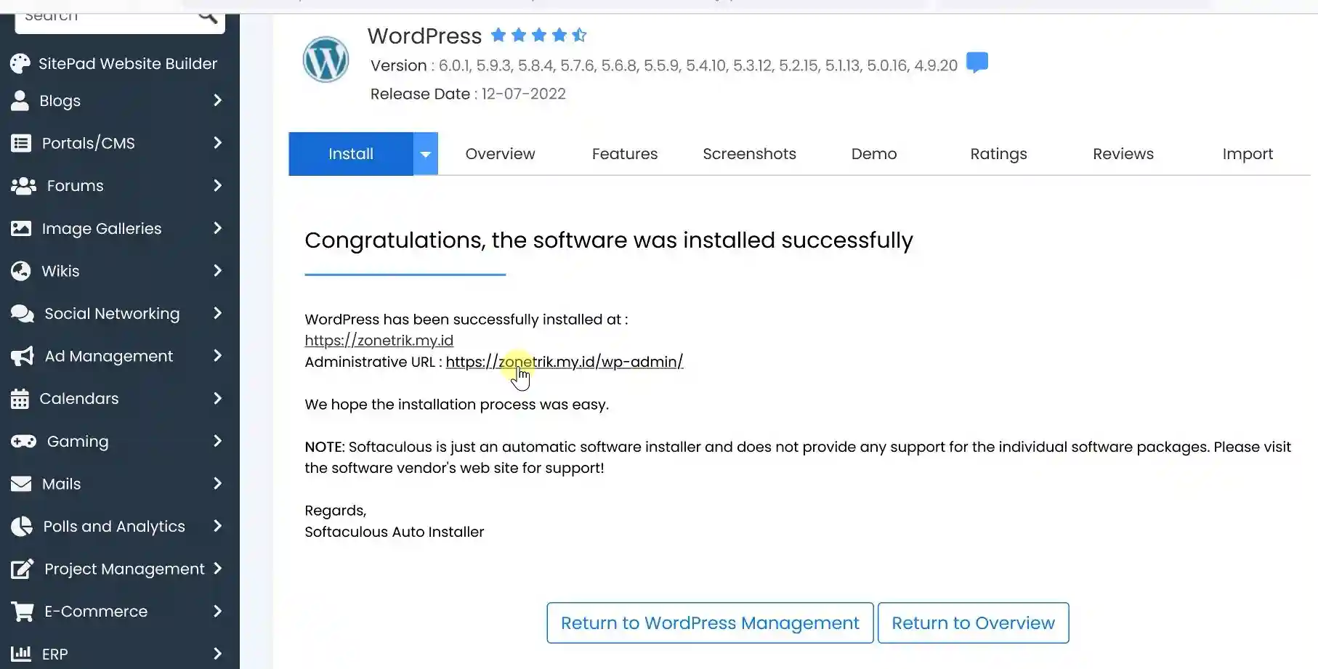1318x669 pixels.
Task: Expand the Blogs category chevron
Action: coord(217,100)
